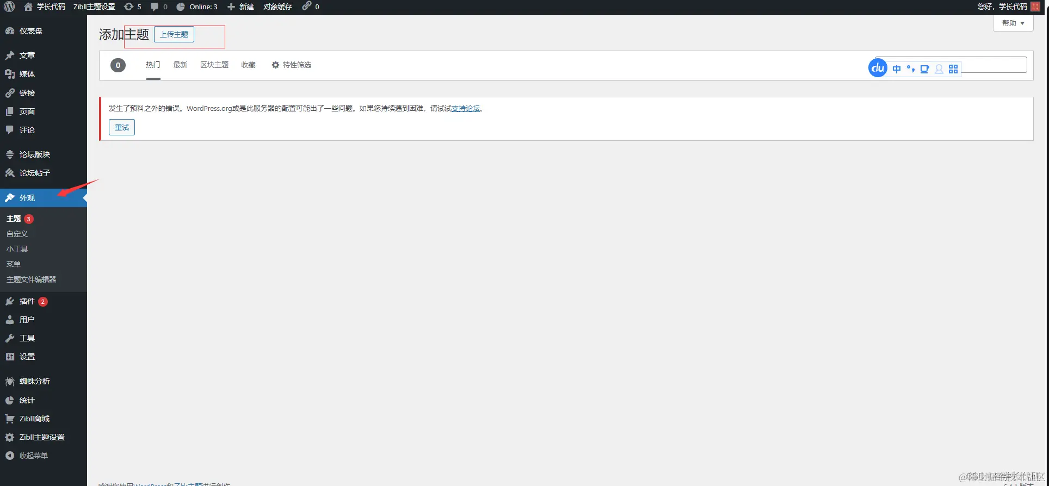Open 文章 posts menu in sidebar
Image resolution: width=1049 pixels, height=486 pixels.
tap(44, 55)
